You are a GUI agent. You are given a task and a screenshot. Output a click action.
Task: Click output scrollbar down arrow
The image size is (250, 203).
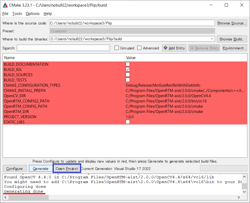click(244, 192)
